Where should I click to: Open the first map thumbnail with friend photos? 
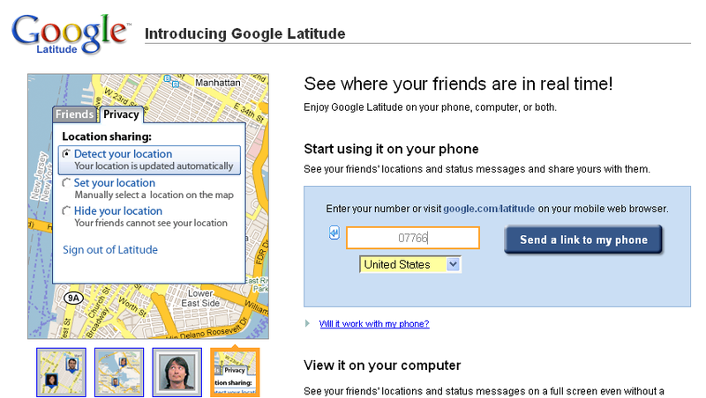(61, 372)
